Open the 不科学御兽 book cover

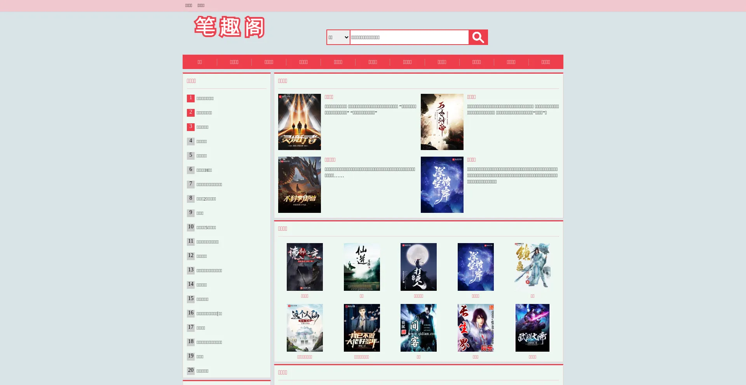[300, 185]
